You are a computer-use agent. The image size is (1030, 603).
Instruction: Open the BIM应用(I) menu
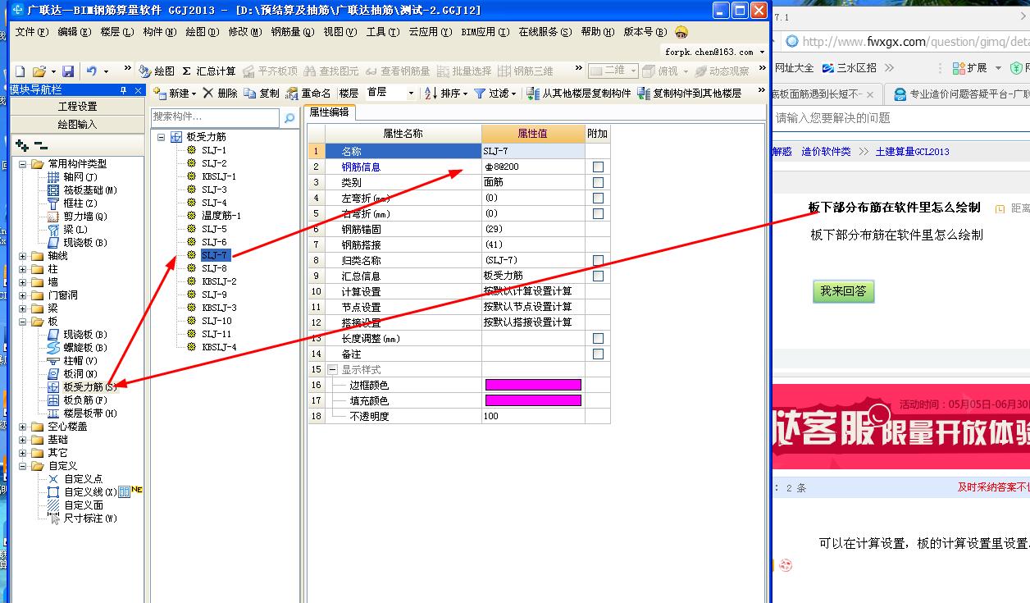[x=485, y=32]
